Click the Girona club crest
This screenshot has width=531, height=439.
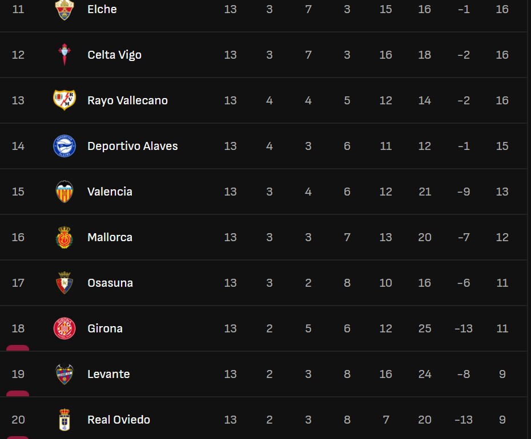(65, 328)
